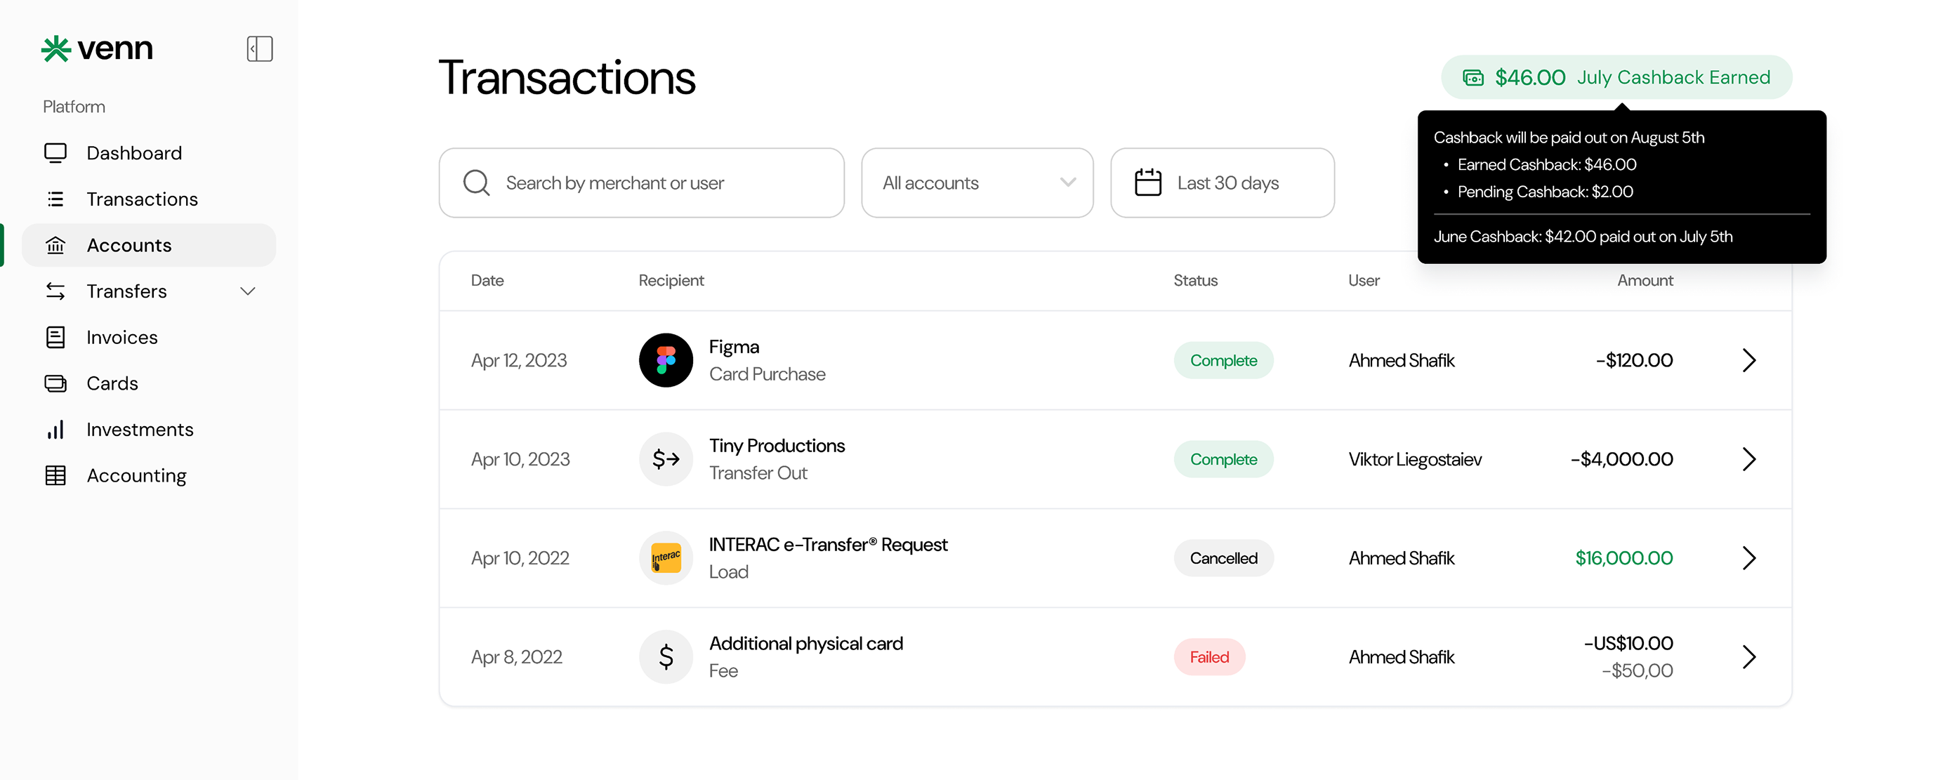Click the Dashboard monitor icon
Viewport: 1950px width, 780px height.
pyautogui.click(x=55, y=153)
